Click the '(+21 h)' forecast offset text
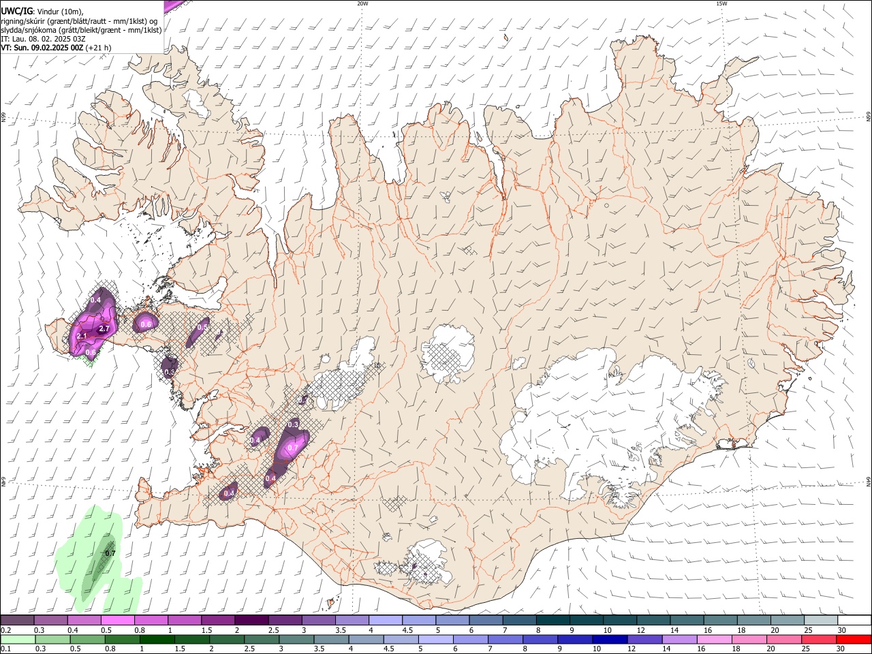Screen dimensions: 872x654 point(98,48)
